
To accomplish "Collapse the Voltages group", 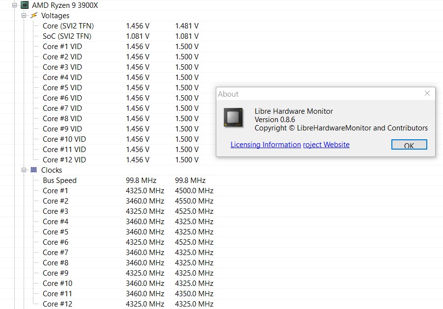I will point(24,16).
